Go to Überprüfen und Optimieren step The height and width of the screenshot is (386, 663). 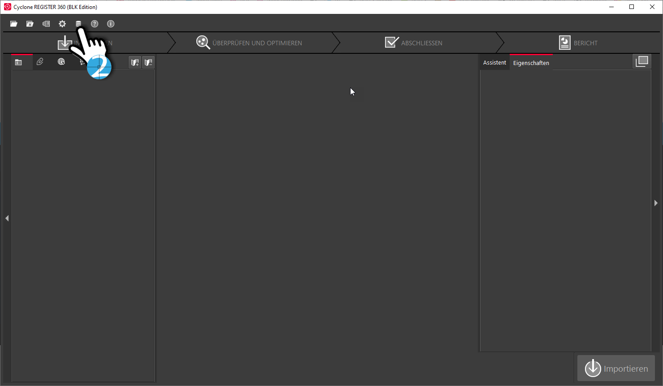(x=249, y=43)
